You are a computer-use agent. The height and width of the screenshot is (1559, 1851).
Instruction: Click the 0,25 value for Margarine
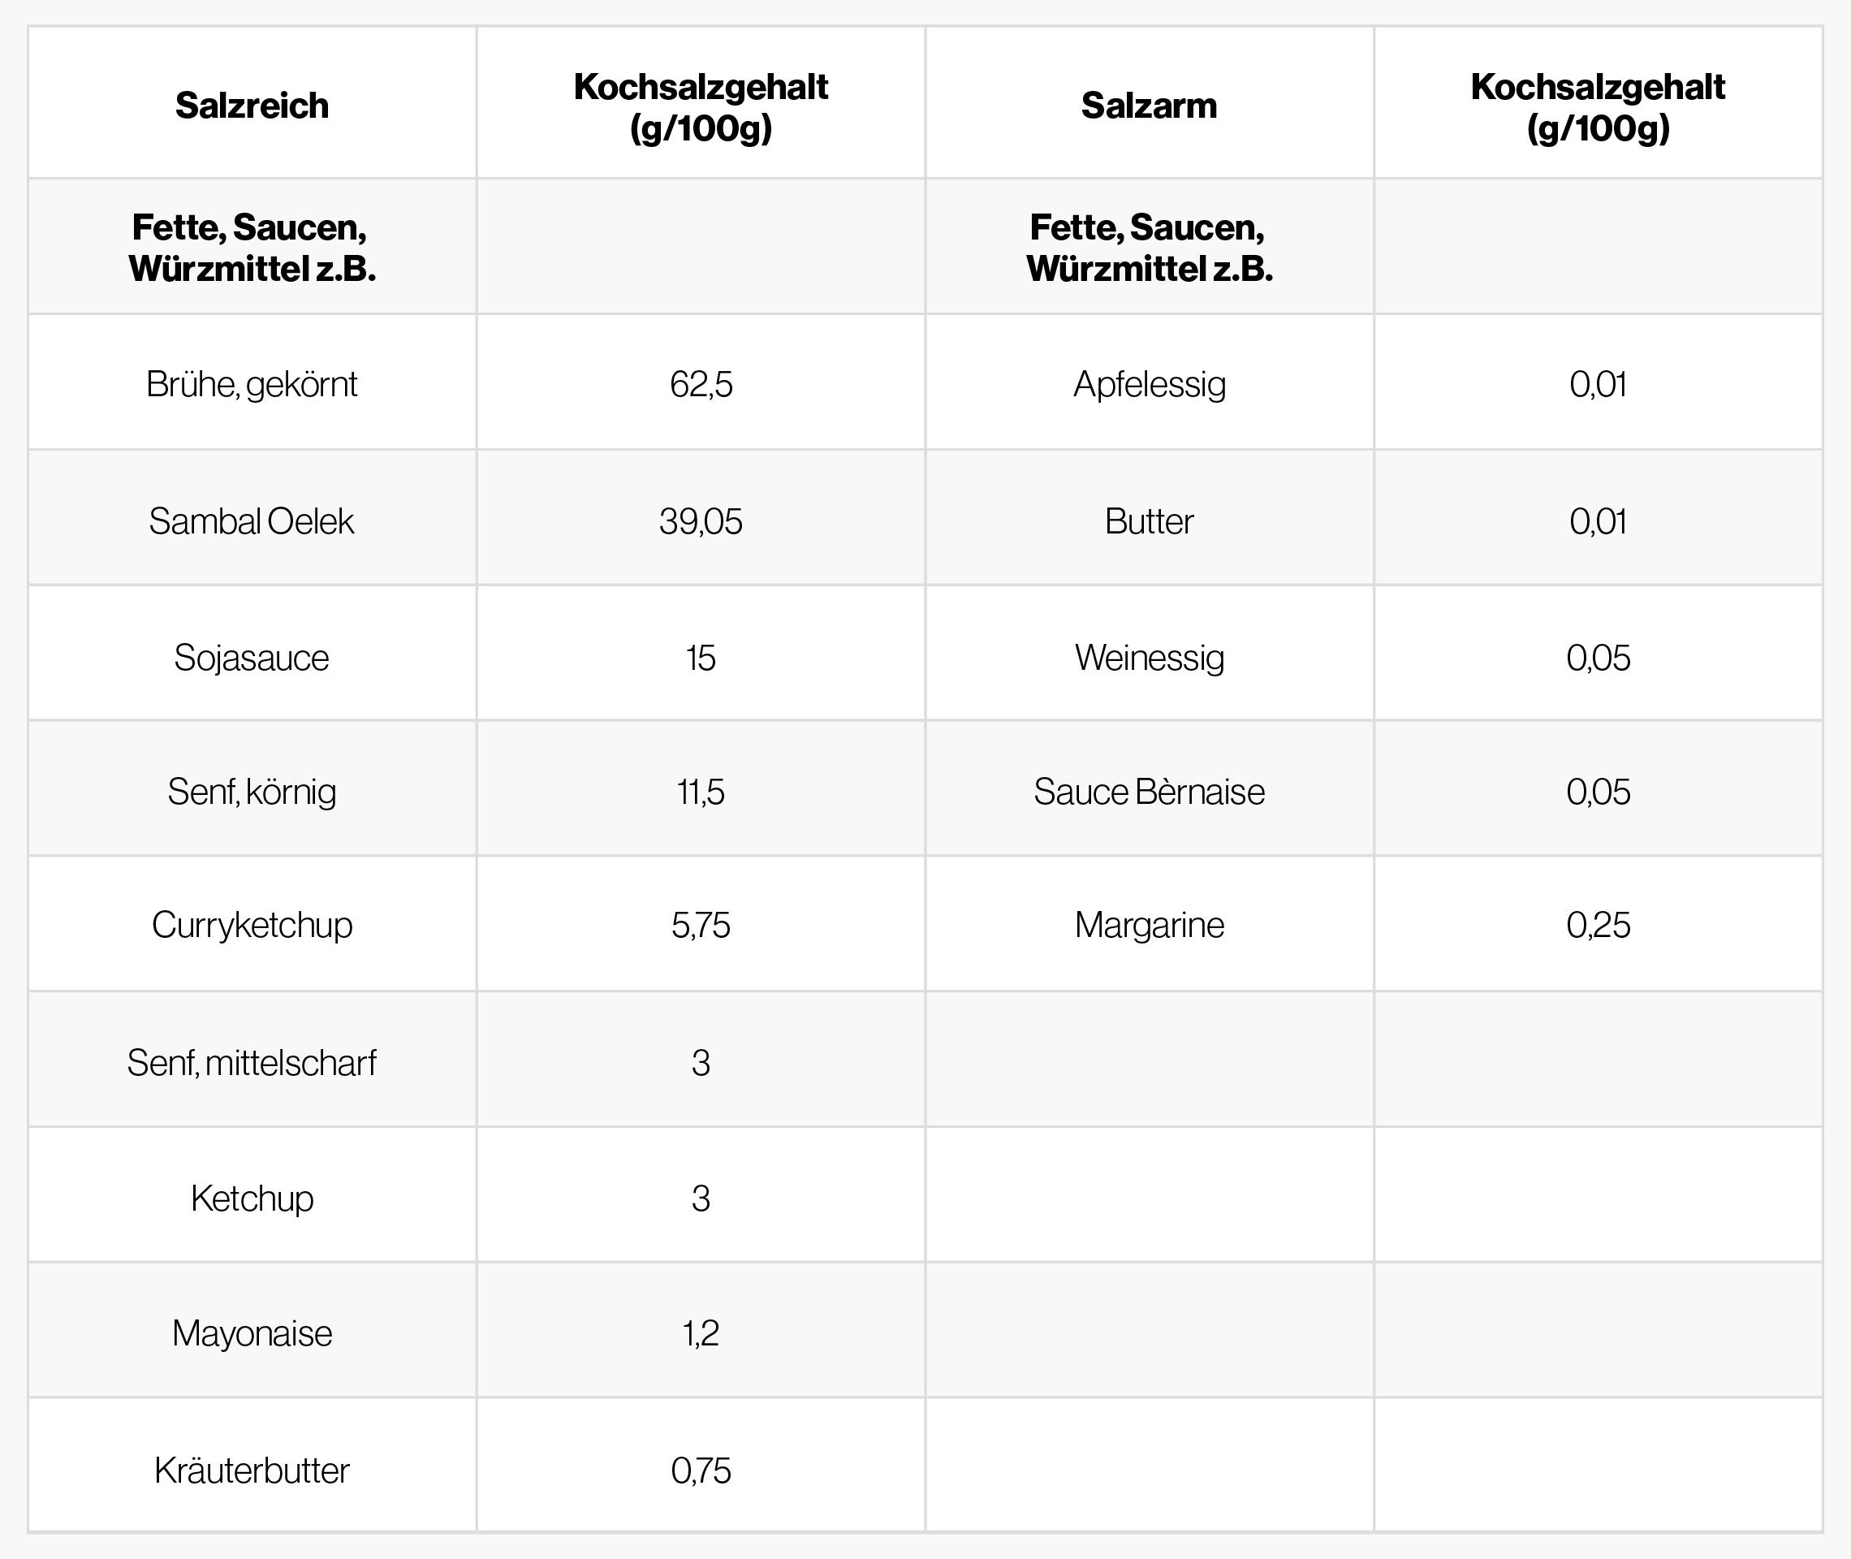[x=1598, y=926]
